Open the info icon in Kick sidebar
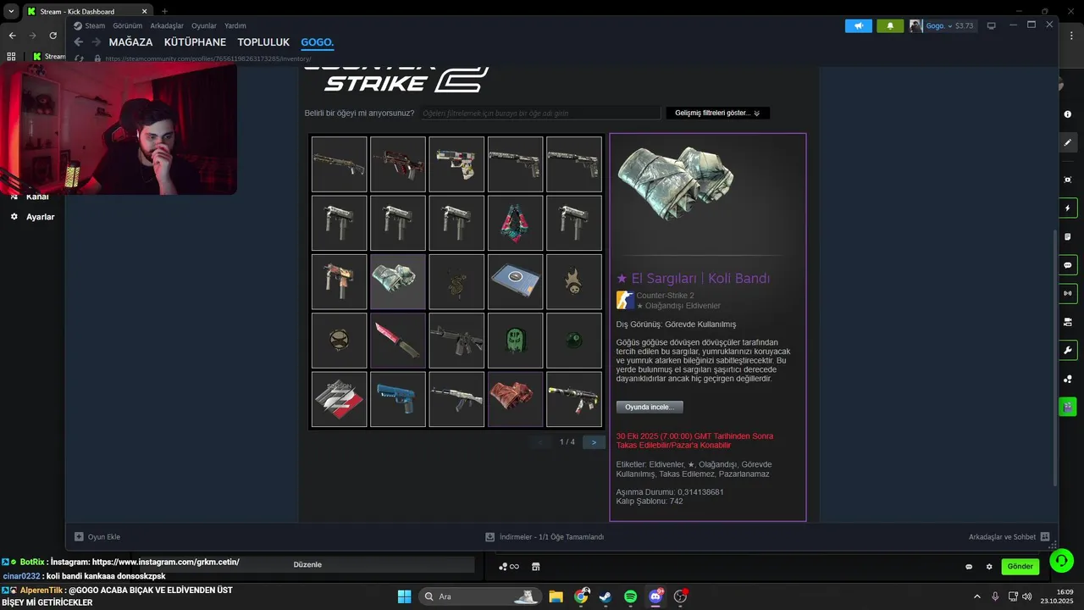Viewport: 1084px width, 610px height. point(1068,114)
